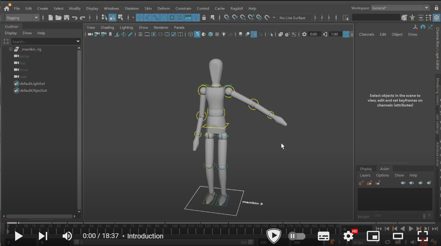Click the No Live Surface button

[x=292, y=18]
